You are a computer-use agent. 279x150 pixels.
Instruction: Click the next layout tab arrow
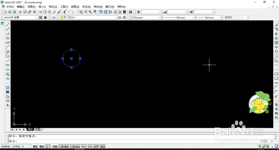click(20, 129)
